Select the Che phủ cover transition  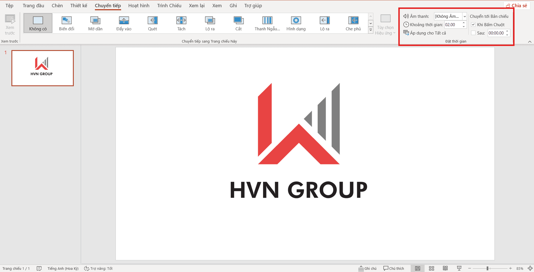(353, 23)
